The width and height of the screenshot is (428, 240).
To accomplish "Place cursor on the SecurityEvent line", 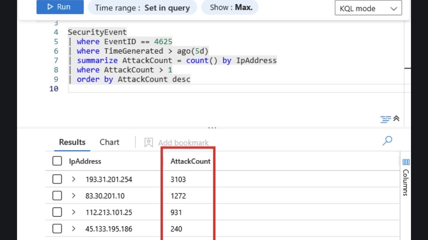I will 97,32.
